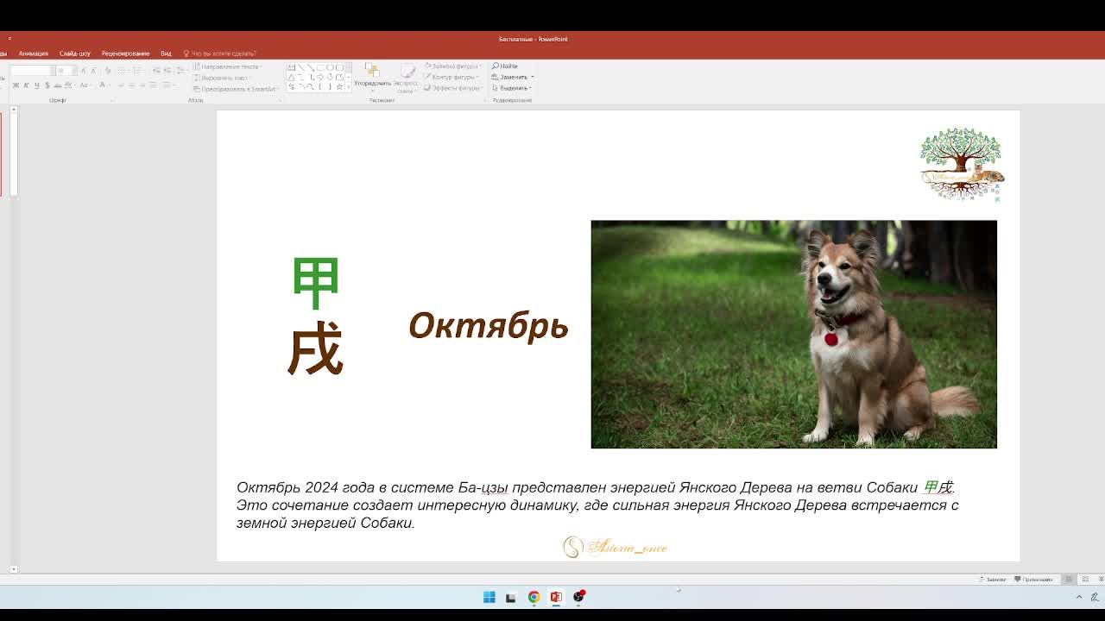The image size is (1105, 621).
Task: Decrease font size with smaller A
Action: coord(93,71)
